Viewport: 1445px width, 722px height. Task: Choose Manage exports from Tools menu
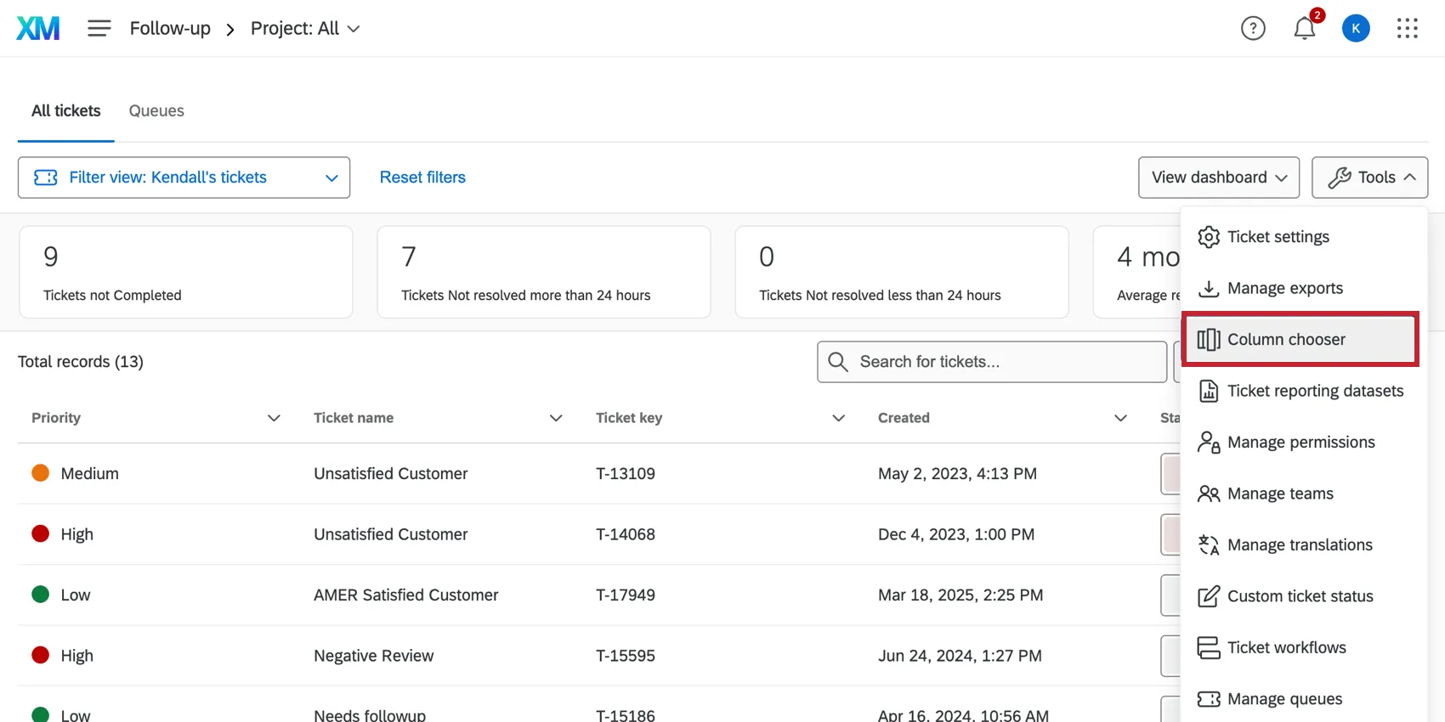(x=1284, y=289)
